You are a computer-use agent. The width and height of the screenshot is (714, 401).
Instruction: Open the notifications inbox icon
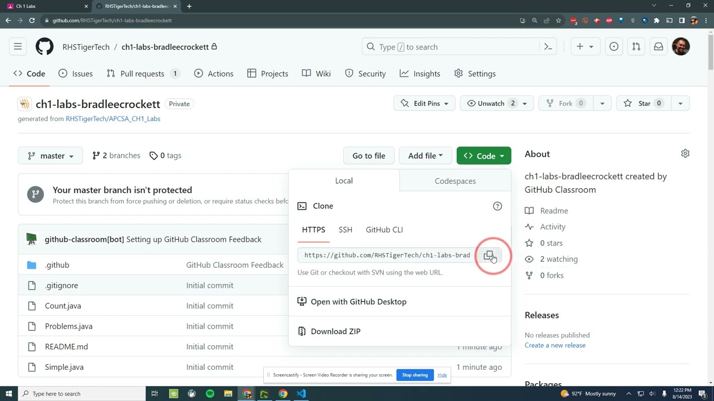click(x=658, y=47)
